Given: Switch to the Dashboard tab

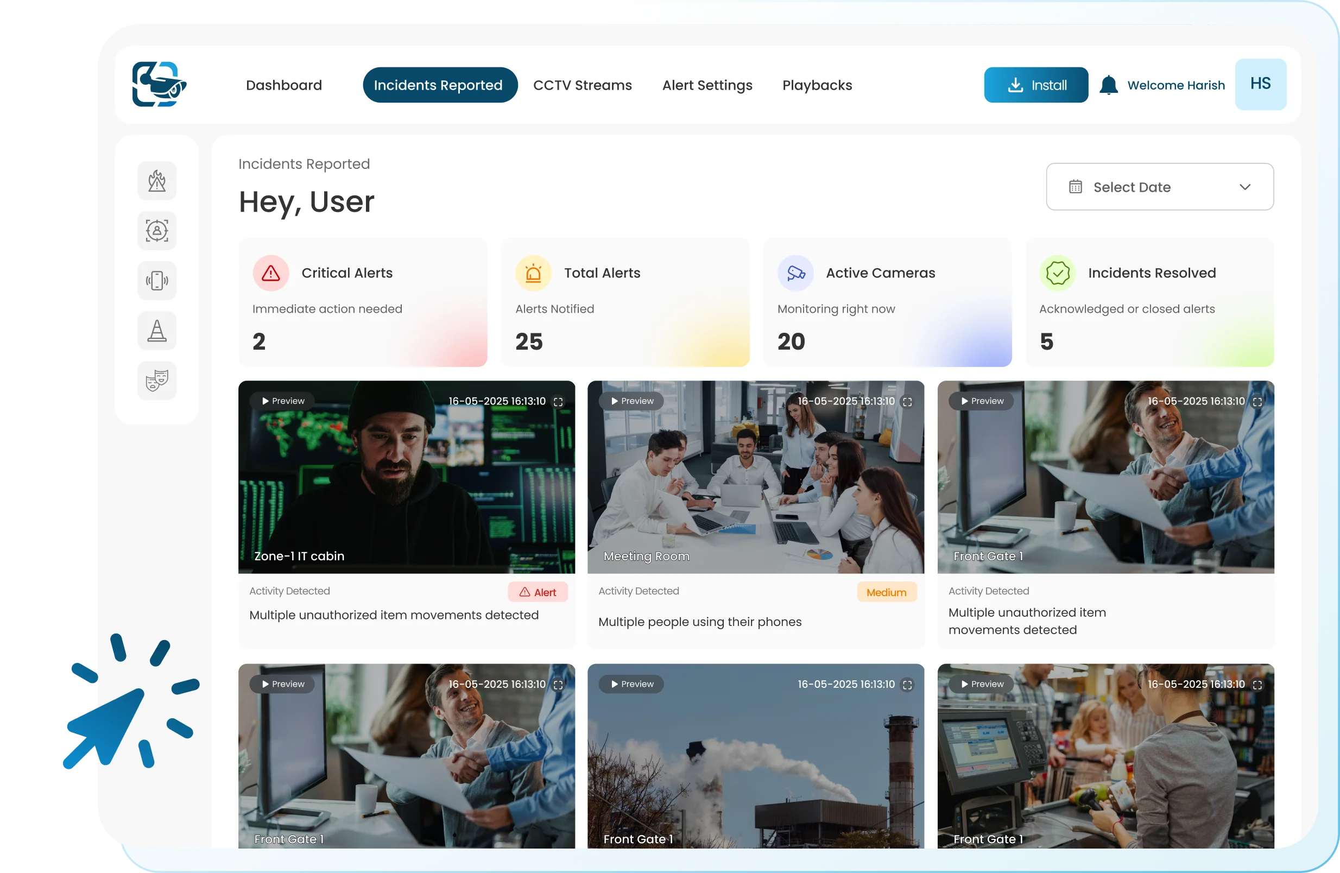Looking at the screenshot, I should click(284, 85).
